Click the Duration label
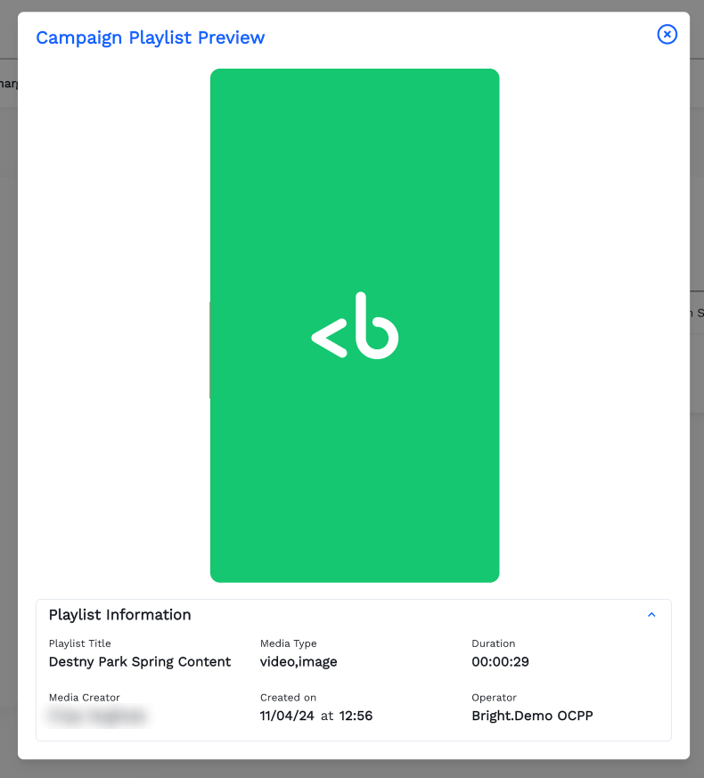Screen dimensions: 704x778 coord(494,643)
